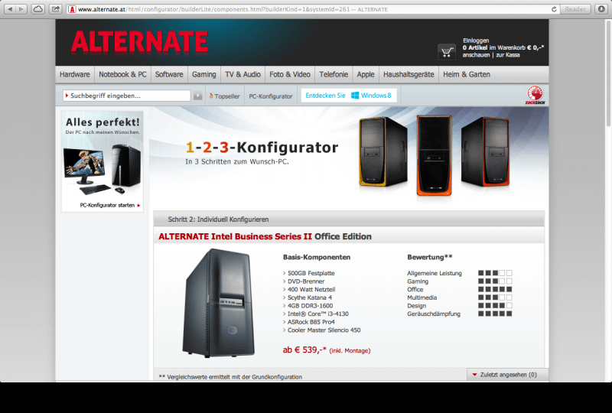Click the Cooler Master tower product image
Screen dimensions: 612x413
pos(219,303)
